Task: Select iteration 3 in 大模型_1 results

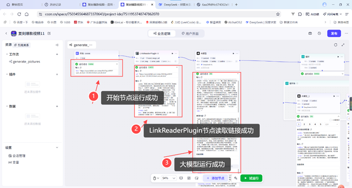Action: click(x=310, y=124)
